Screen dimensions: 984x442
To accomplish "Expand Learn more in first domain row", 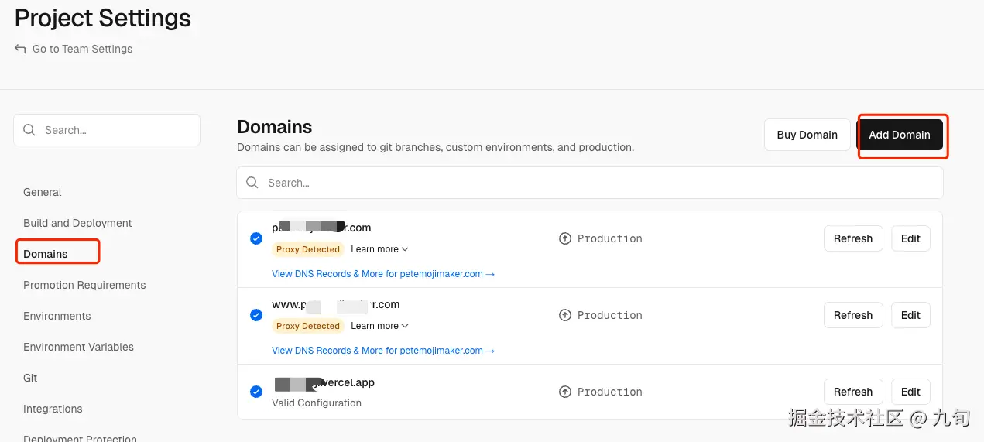I will tap(379, 249).
